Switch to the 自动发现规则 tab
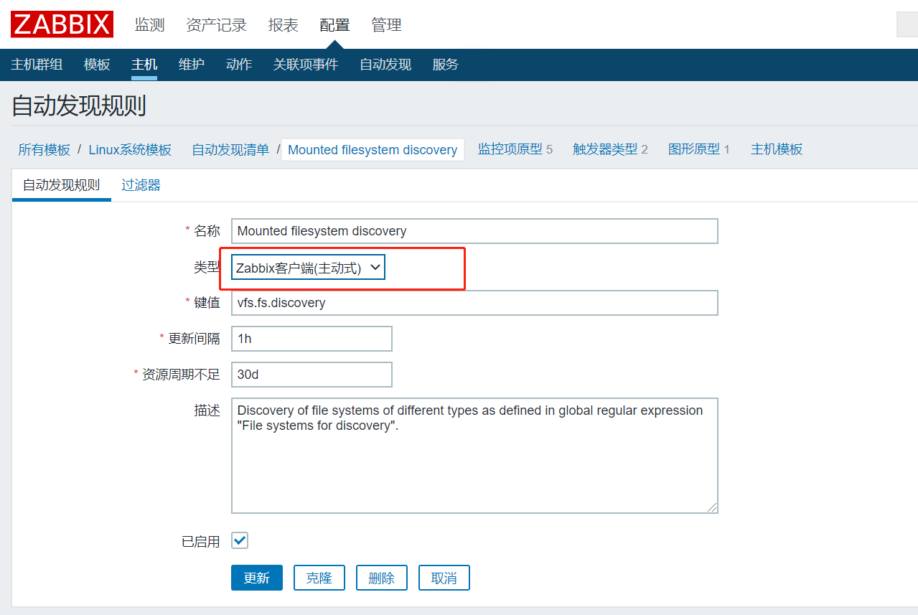This screenshot has height=615, width=918. (x=62, y=185)
